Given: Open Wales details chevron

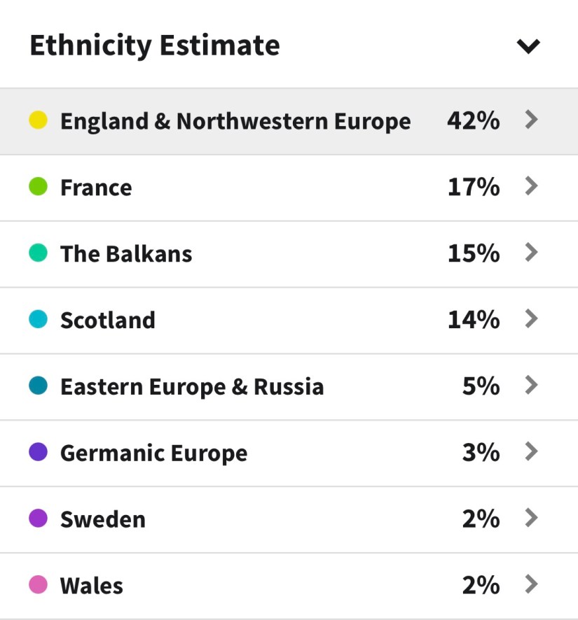Looking at the screenshot, I should [x=532, y=584].
